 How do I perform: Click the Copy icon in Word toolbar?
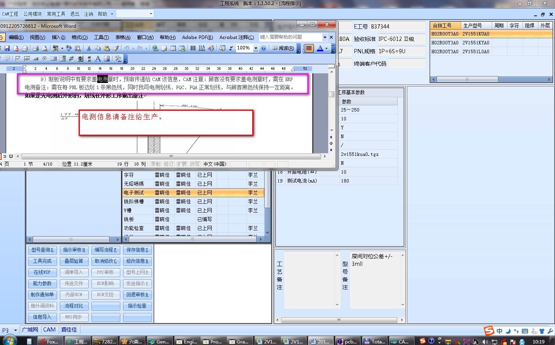pos(98,48)
